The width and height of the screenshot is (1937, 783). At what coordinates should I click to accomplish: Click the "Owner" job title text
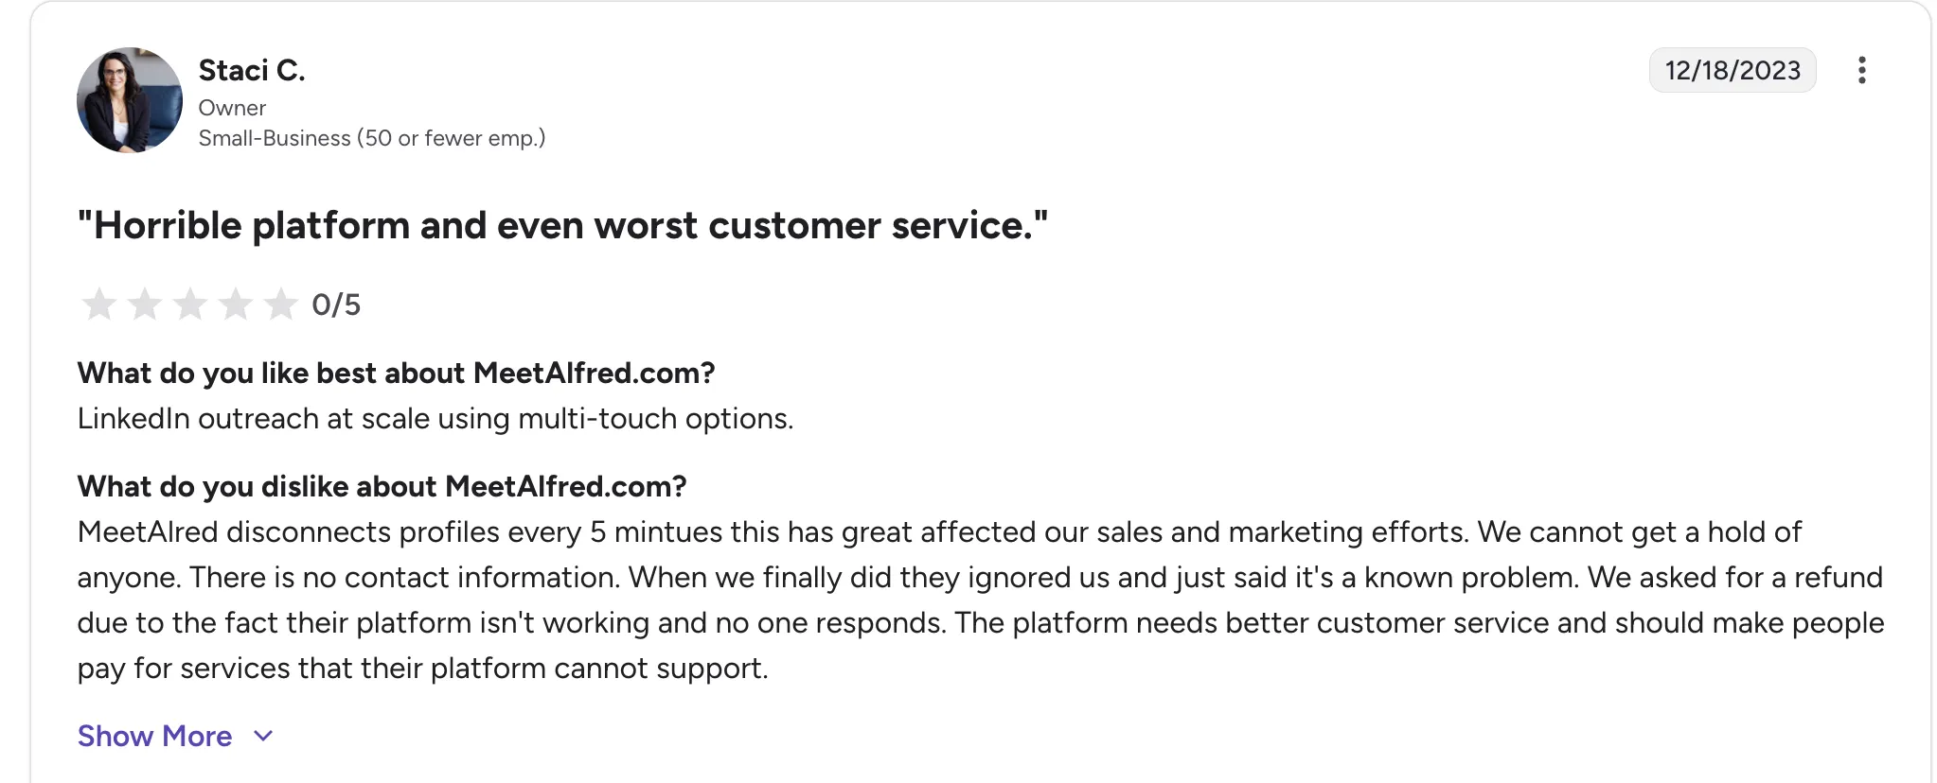[x=232, y=108]
